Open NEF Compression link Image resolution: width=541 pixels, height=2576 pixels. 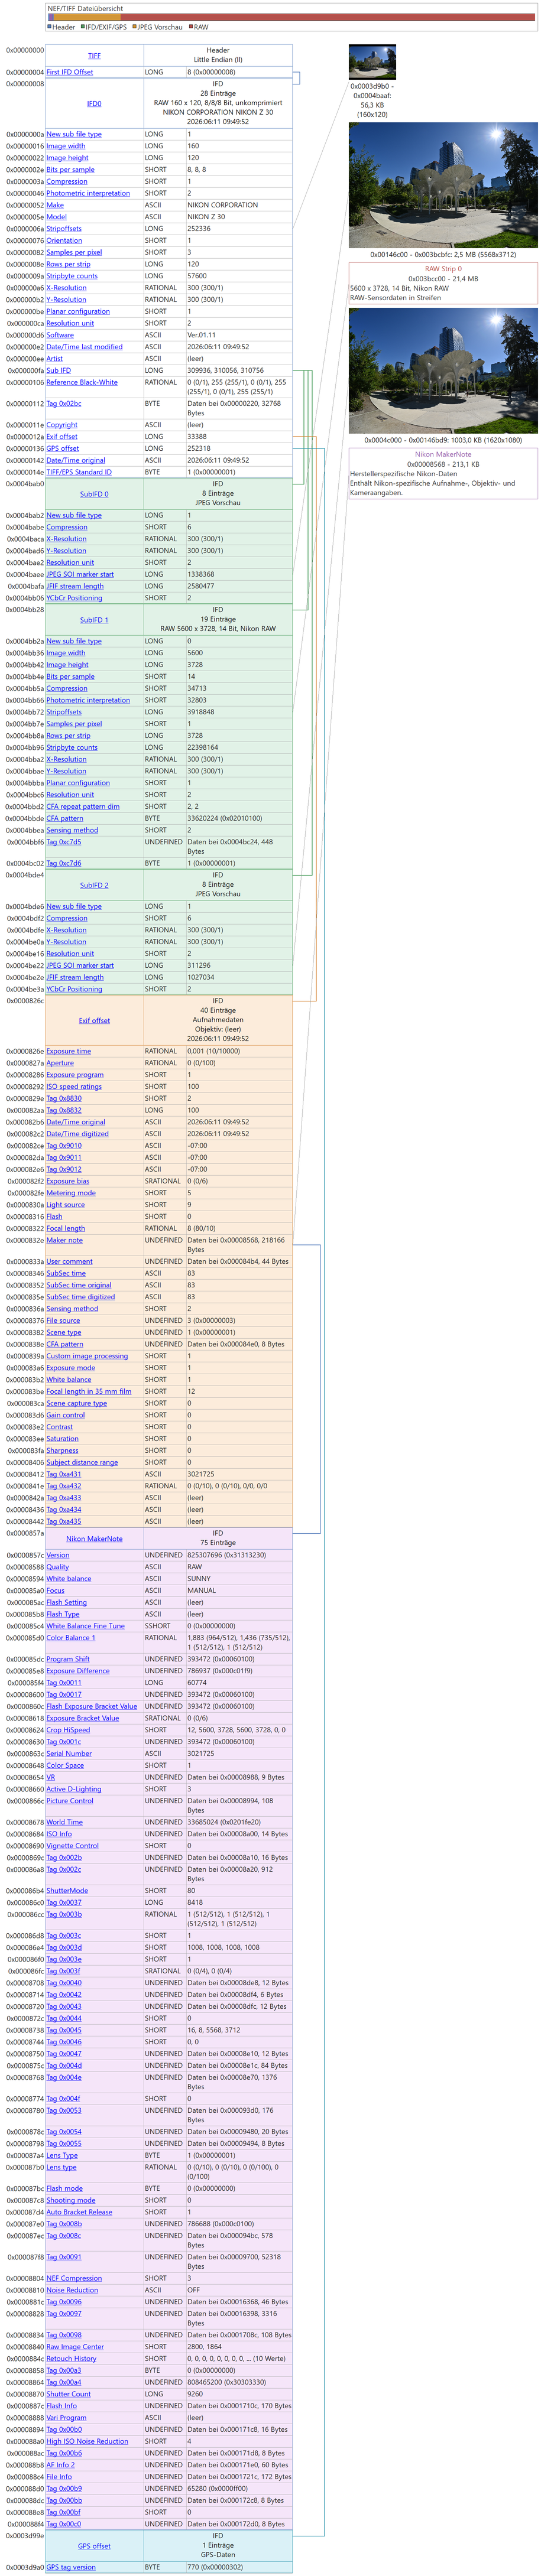tap(74, 2278)
